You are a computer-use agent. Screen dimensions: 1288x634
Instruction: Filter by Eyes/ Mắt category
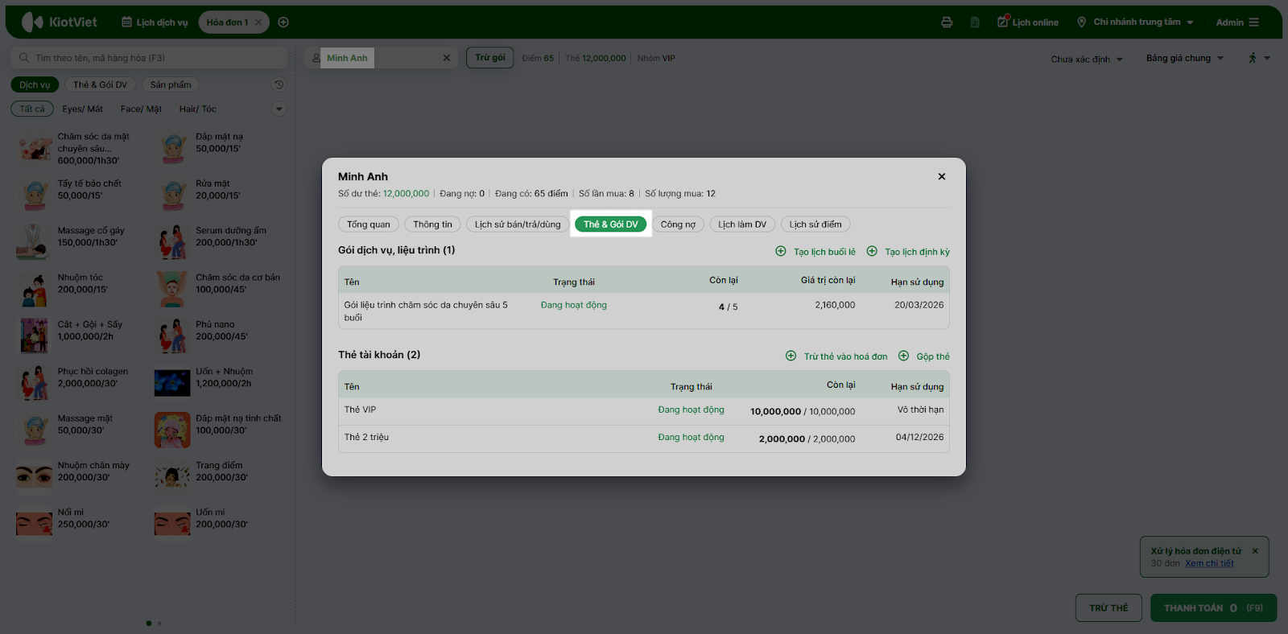coord(83,109)
